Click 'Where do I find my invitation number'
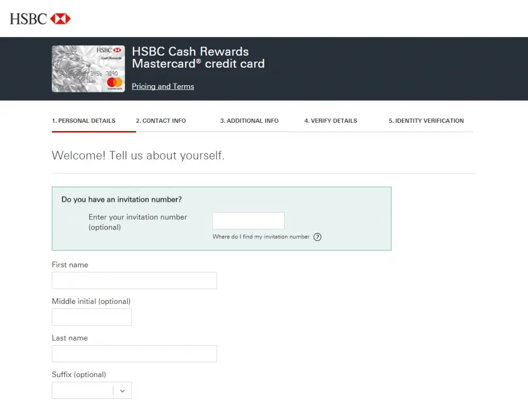Viewport: 528px width, 403px height. click(261, 237)
